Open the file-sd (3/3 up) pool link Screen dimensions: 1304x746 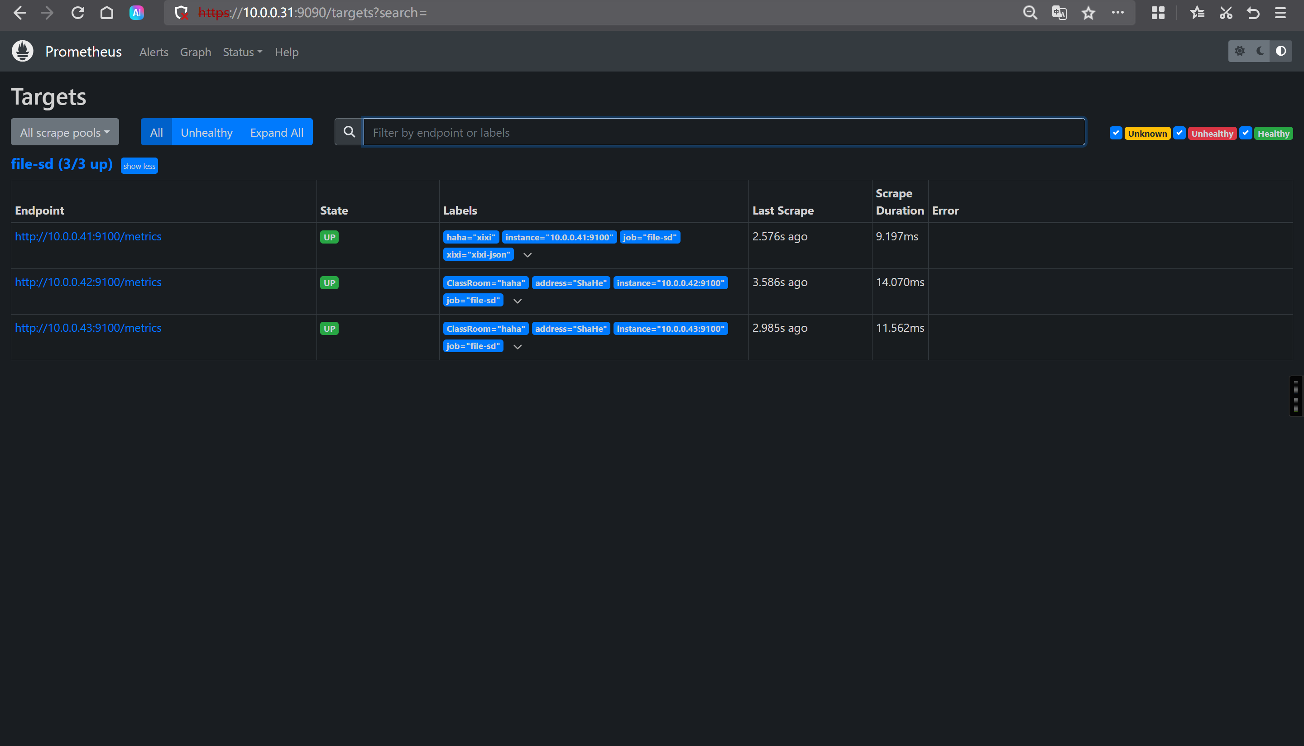click(62, 164)
